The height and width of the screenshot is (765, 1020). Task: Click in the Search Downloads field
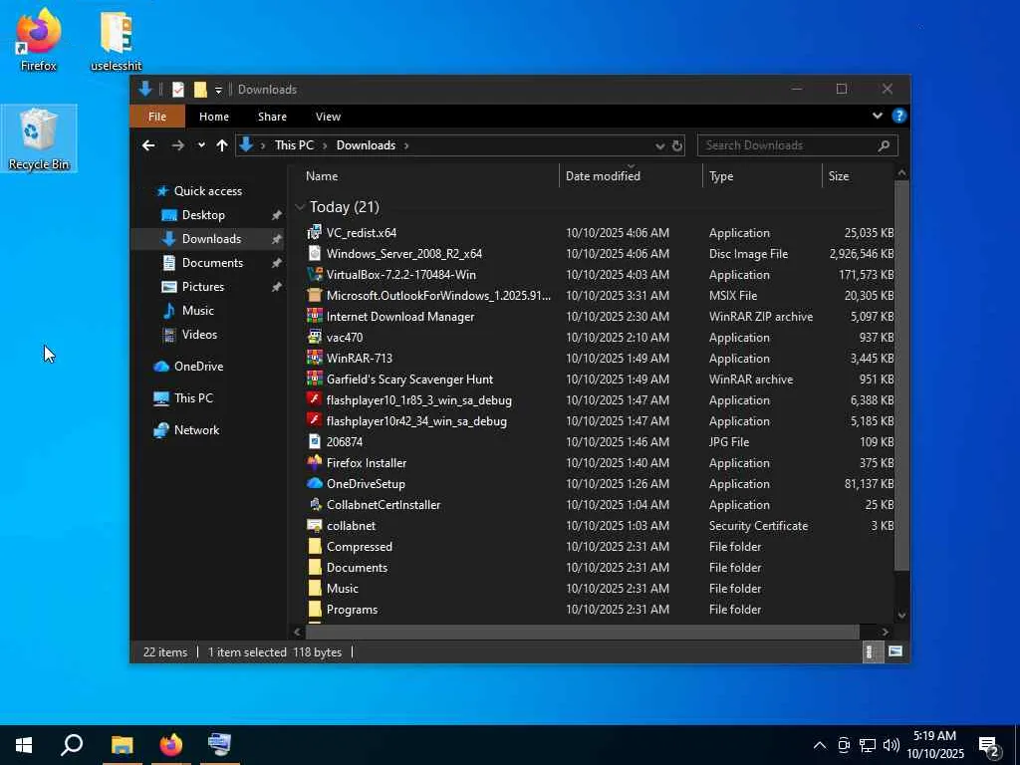[x=798, y=145]
